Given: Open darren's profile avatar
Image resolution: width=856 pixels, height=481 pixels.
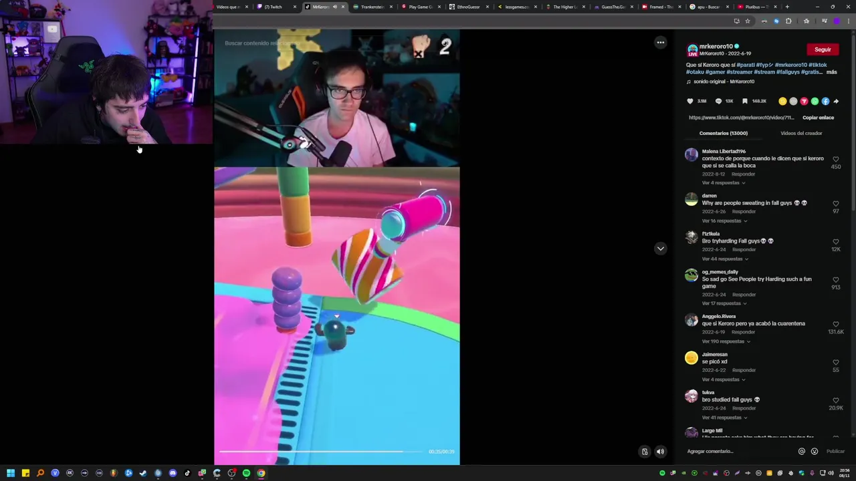Looking at the screenshot, I should [691, 200].
